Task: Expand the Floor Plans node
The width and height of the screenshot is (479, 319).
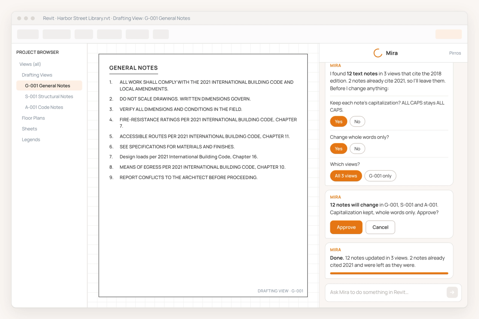Action: (33, 118)
